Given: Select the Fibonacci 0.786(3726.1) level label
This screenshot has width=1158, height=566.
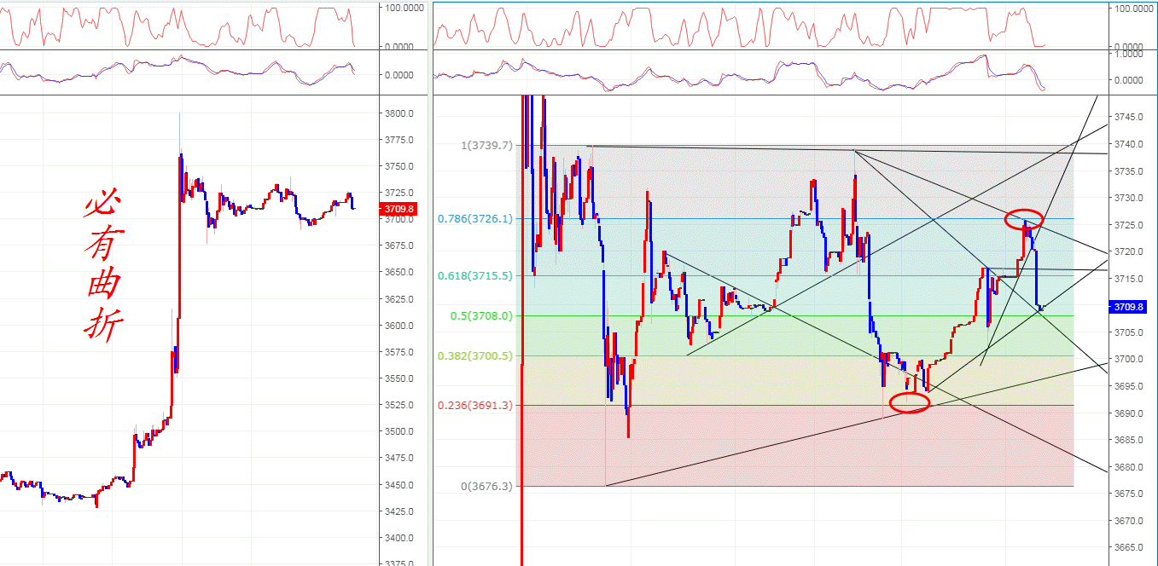Looking at the screenshot, I should point(475,219).
